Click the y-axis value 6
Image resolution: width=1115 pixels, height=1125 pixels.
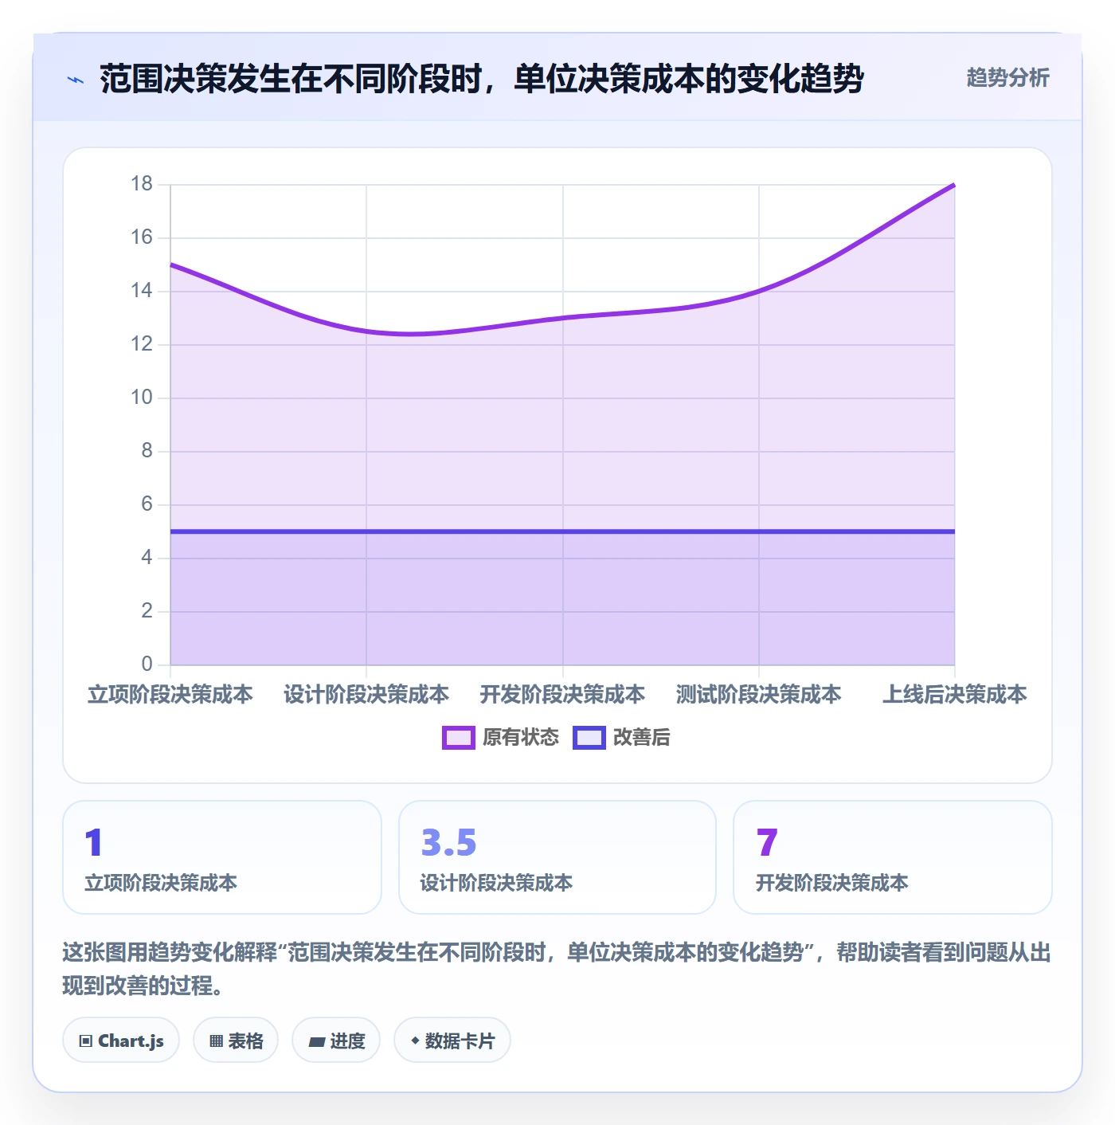click(x=147, y=504)
